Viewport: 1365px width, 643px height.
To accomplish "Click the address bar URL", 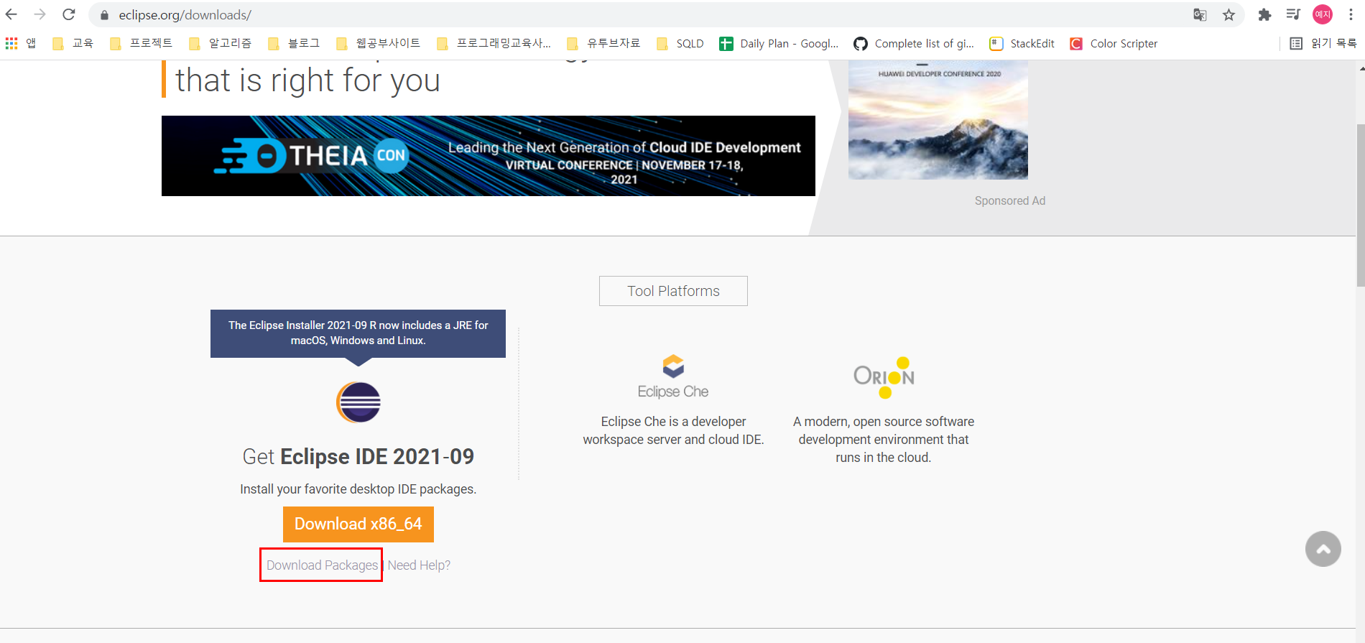I will coord(185,15).
